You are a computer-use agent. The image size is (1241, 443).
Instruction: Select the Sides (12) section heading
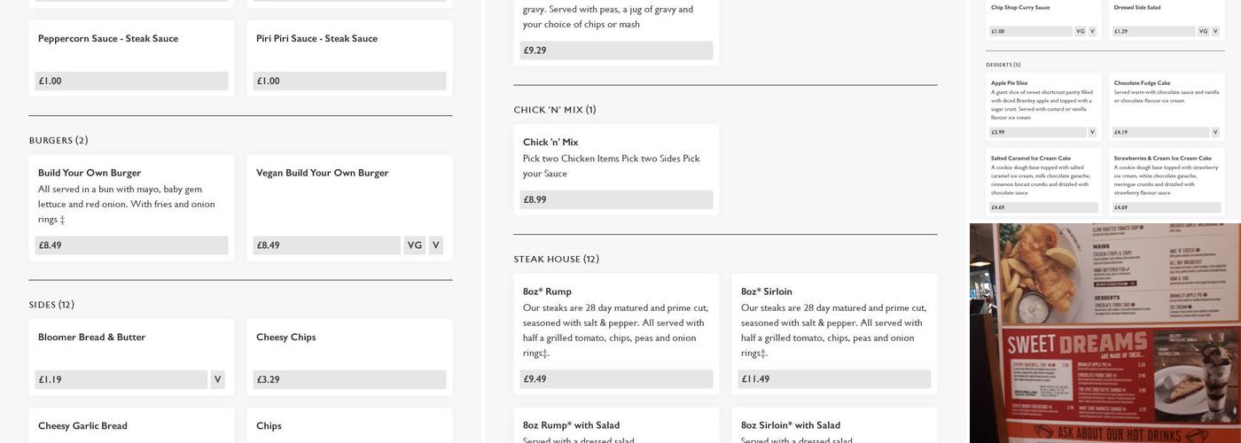[x=51, y=305]
